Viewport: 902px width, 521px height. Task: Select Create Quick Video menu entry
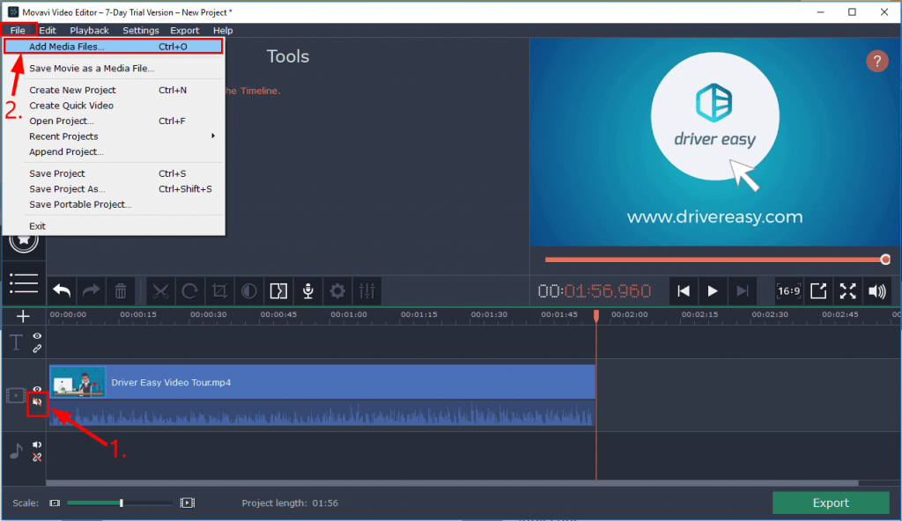(114, 106)
